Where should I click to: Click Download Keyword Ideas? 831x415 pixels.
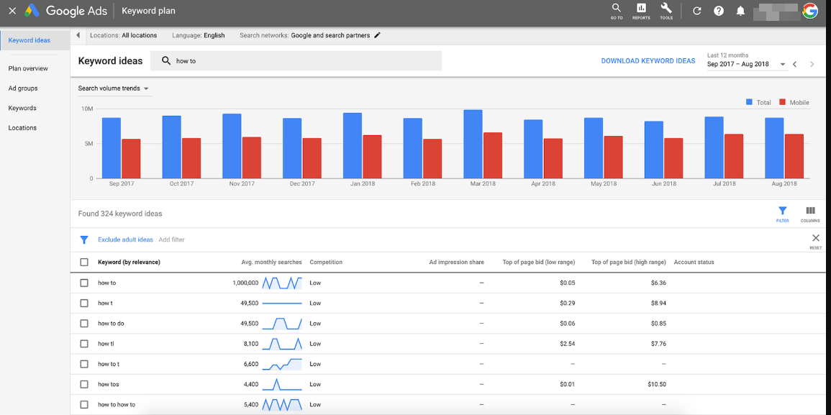tap(648, 61)
